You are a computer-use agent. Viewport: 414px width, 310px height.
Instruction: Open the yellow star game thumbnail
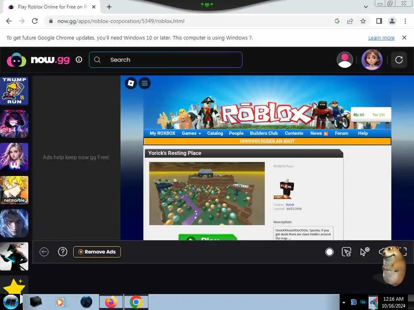(14, 285)
